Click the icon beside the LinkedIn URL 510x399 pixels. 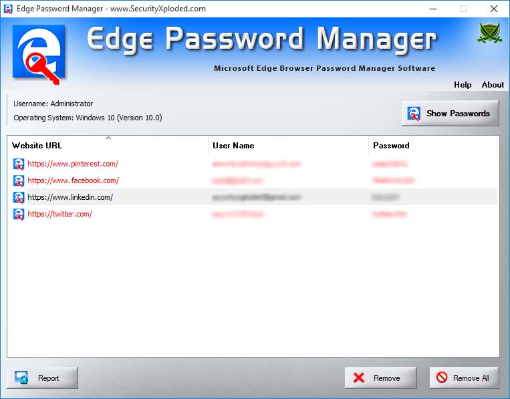click(x=19, y=197)
